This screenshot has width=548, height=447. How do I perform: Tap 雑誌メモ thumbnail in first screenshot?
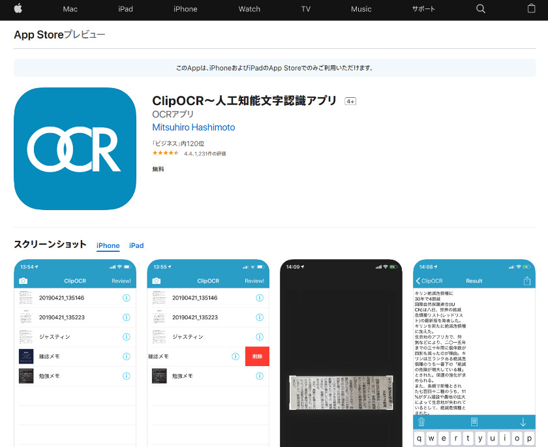pyautogui.click(x=26, y=356)
